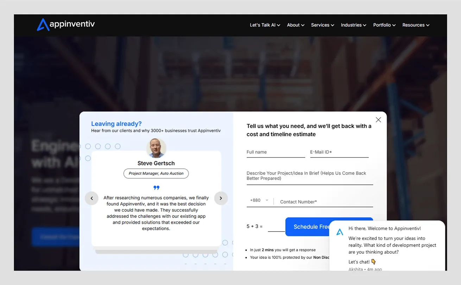
Task: Focus the Describe Your Project field
Action: coord(310,176)
